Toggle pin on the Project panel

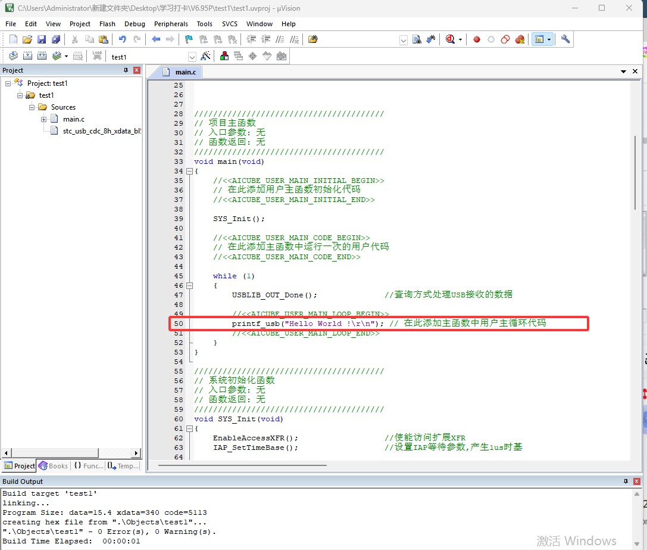(126, 70)
